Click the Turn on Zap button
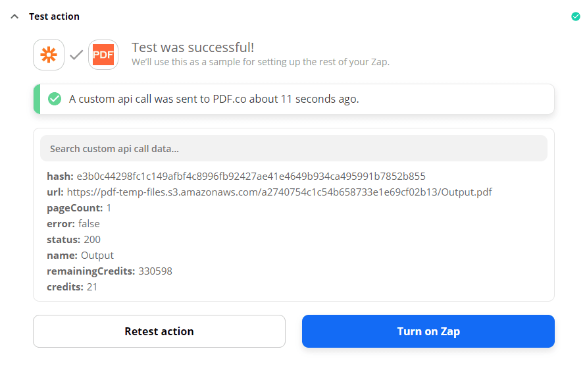This screenshot has width=587, height=380. tap(428, 331)
